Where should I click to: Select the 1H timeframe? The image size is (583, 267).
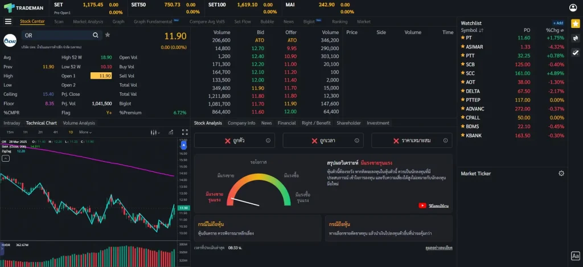(x=25, y=133)
